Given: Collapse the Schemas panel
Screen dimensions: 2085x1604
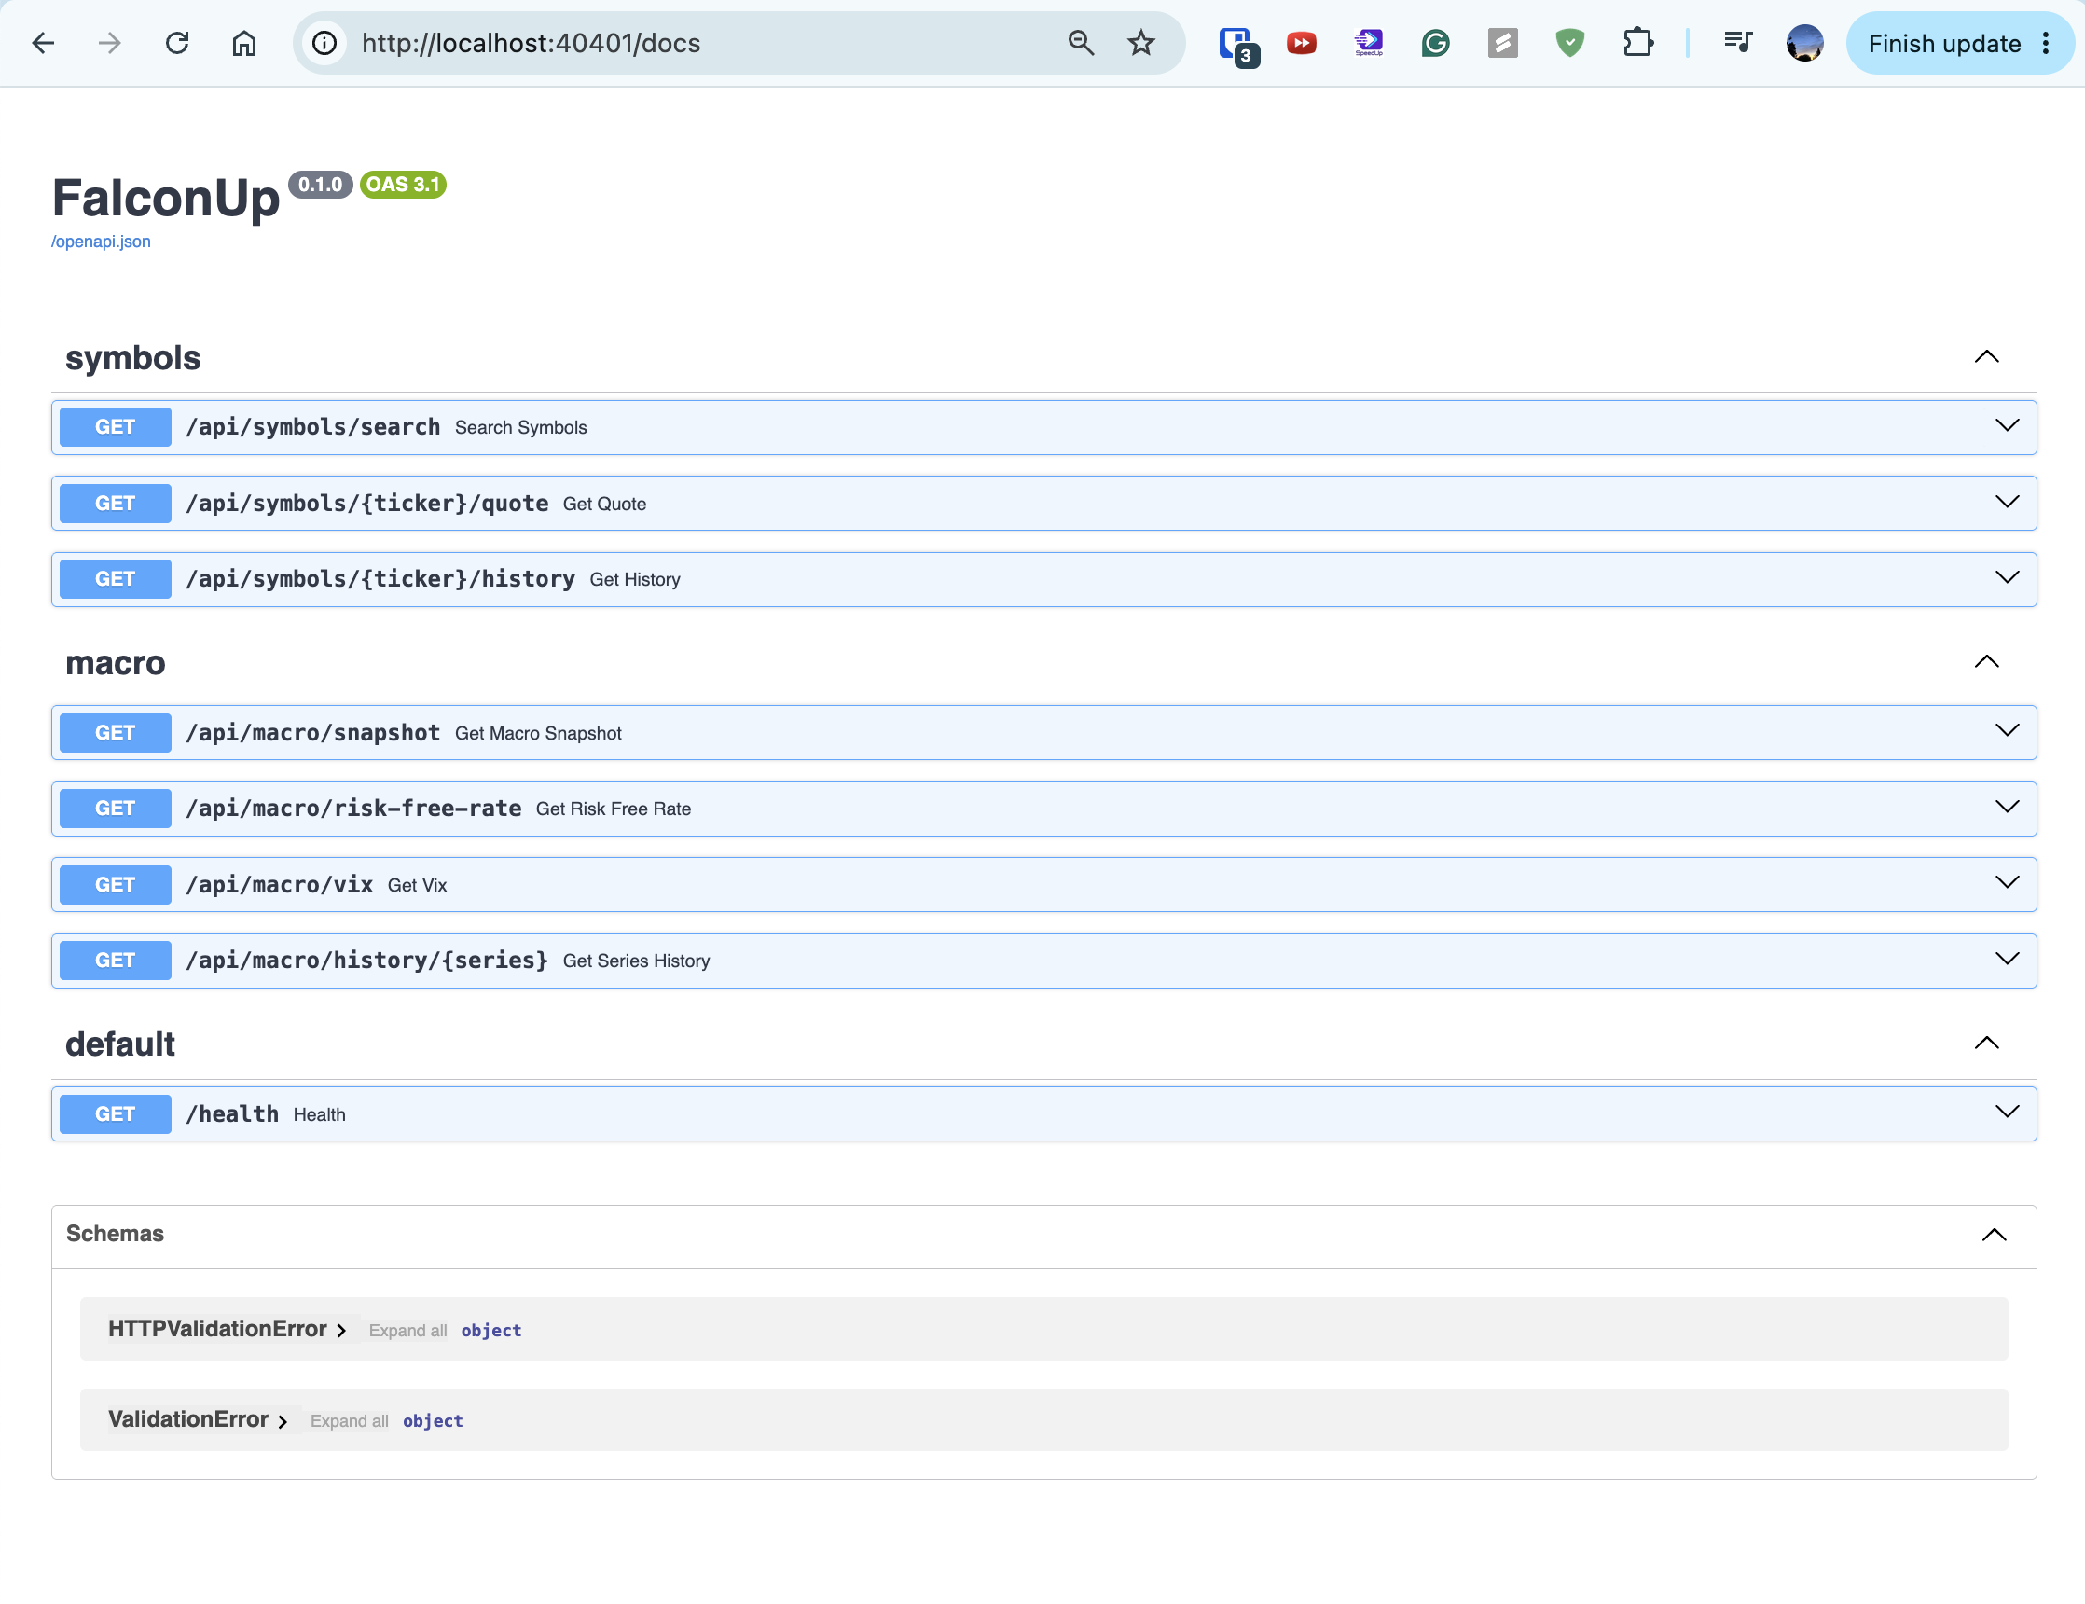Looking at the screenshot, I should [1994, 1235].
